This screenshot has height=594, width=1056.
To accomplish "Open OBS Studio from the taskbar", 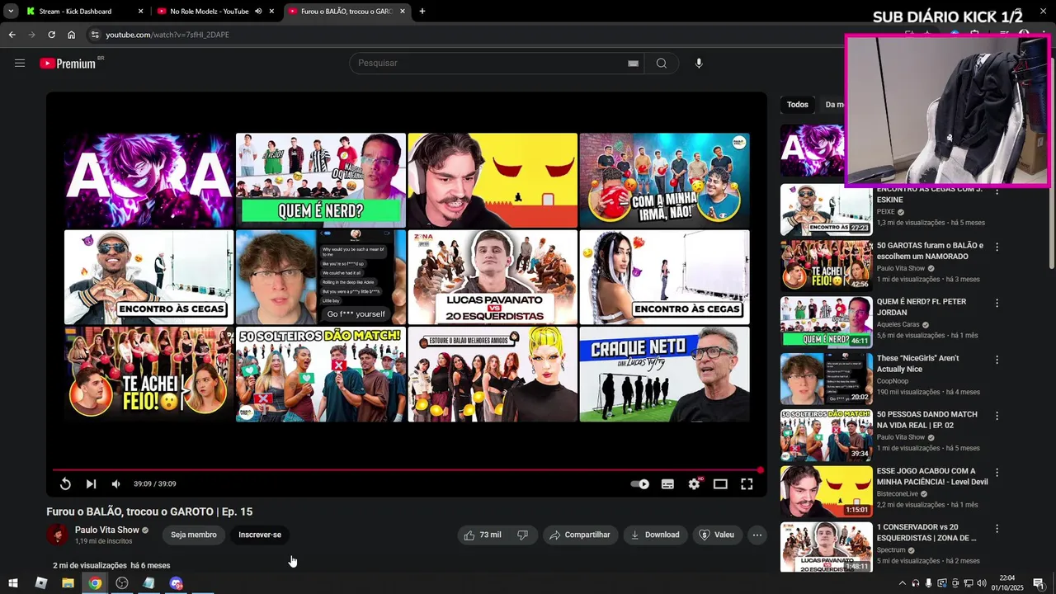I will 122,583.
